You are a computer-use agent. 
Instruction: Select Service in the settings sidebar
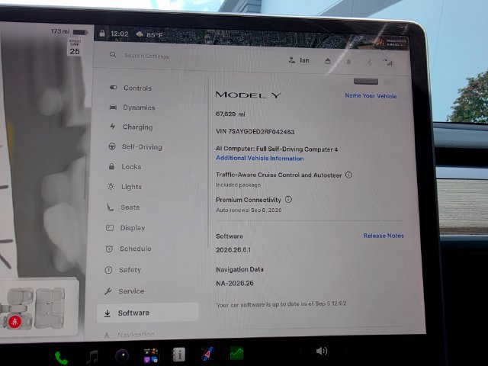click(x=124, y=291)
